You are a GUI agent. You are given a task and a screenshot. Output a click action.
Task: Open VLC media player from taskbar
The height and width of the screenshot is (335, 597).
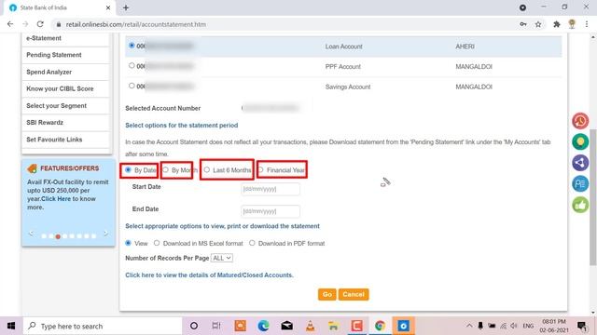[x=311, y=326]
